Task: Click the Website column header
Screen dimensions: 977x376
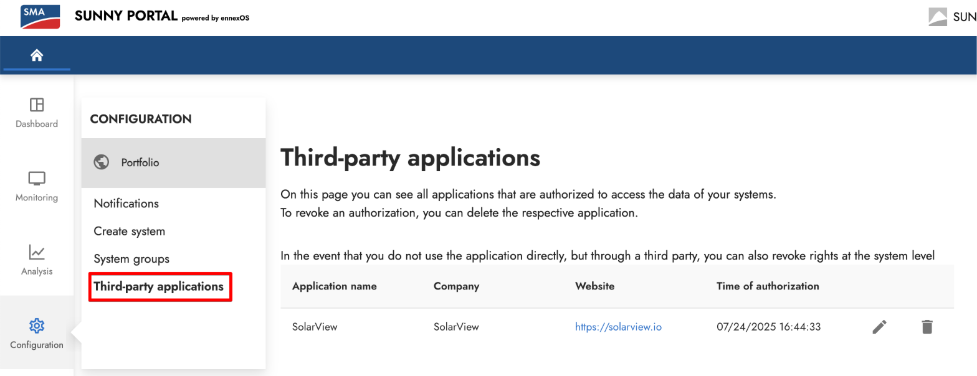Action: point(595,286)
